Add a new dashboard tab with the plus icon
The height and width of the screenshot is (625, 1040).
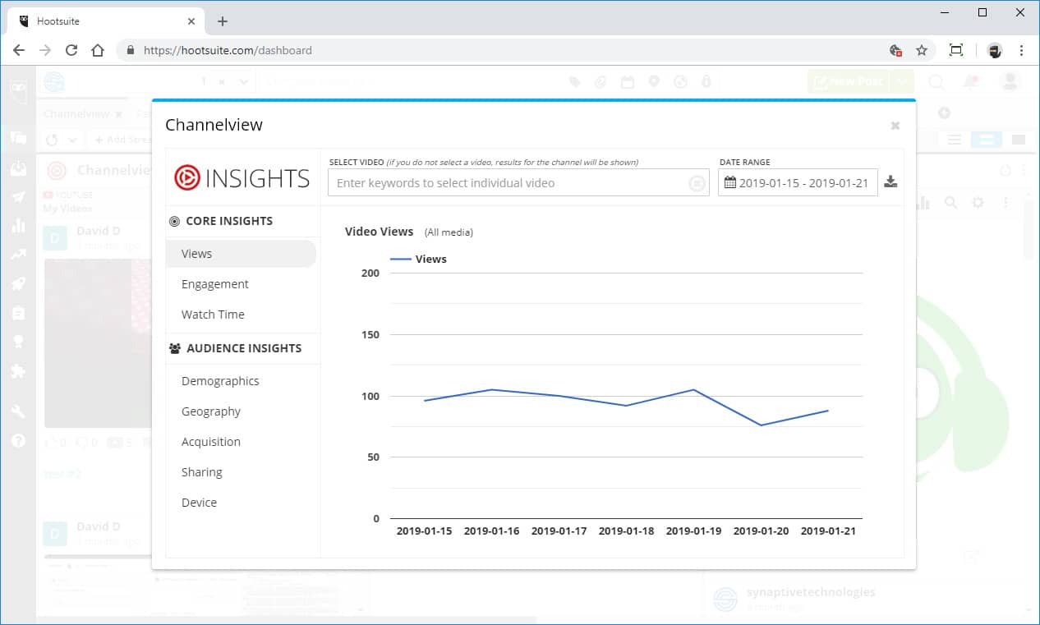[944, 113]
